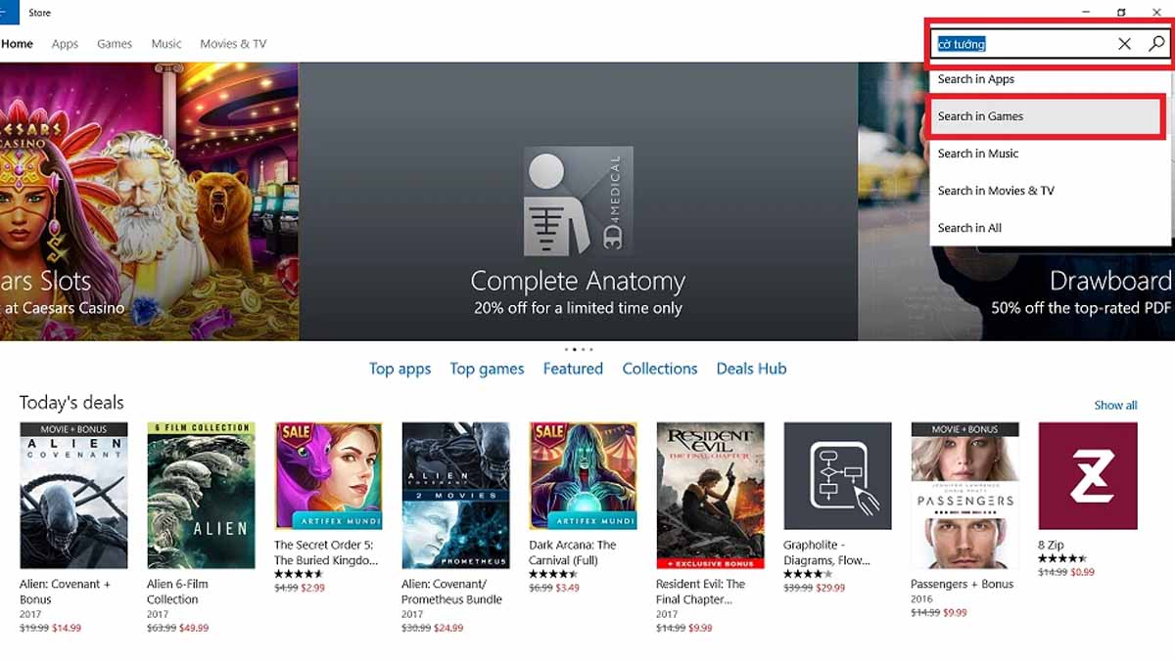
Task: Click the magnifier search icon
Action: [x=1156, y=43]
